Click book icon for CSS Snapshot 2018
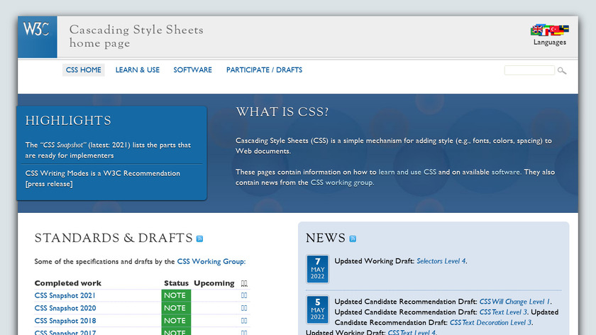This screenshot has width=596, height=335. (x=244, y=321)
